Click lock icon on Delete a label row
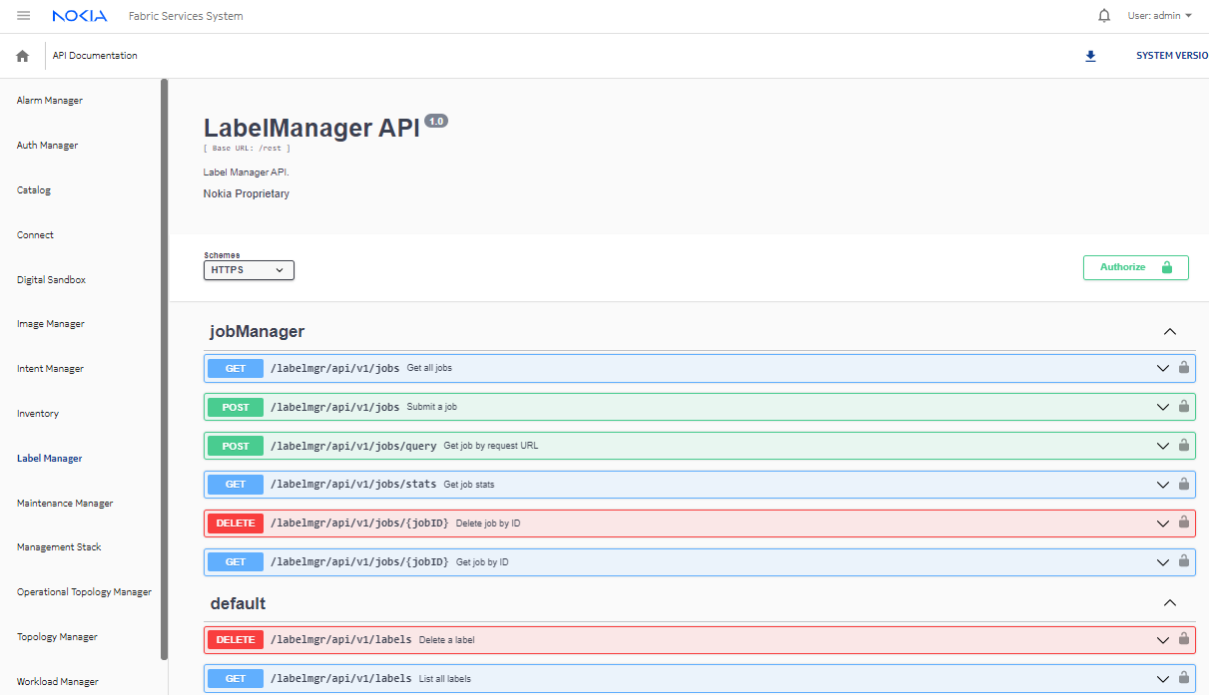This screenshot has width=1209, height=695. (x=1184, y=639)
